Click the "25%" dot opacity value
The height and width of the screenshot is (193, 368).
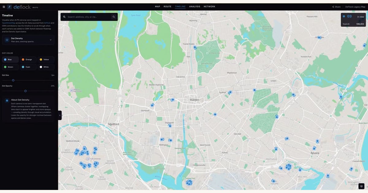[53, 86]
